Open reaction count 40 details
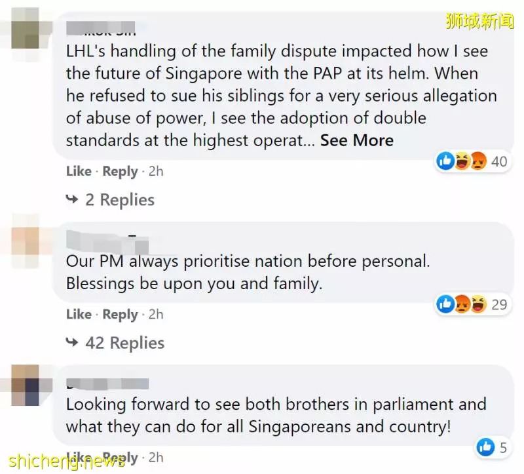The width and height of the screenshot is (524, 474). 499,161
